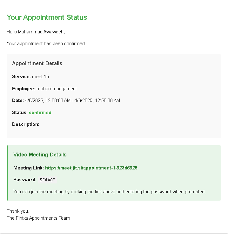Click the Meeting Link label
228x234 pixels.
(29, 168)
